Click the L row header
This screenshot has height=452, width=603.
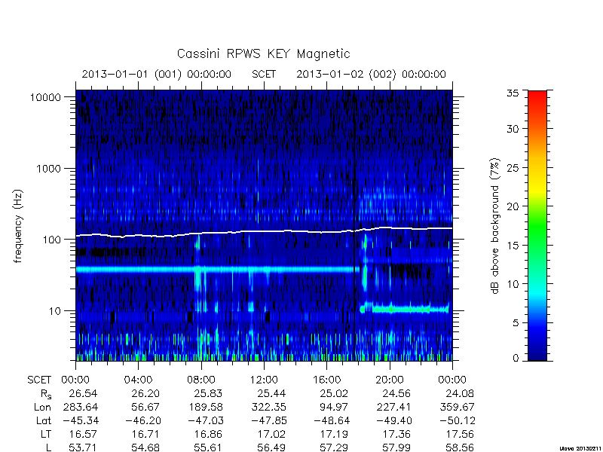(48, 447)
